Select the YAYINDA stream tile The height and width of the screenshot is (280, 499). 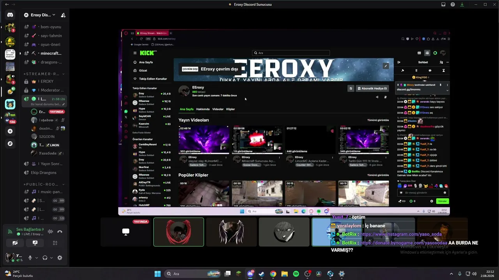pyautogui.click(x=126, y=232)
